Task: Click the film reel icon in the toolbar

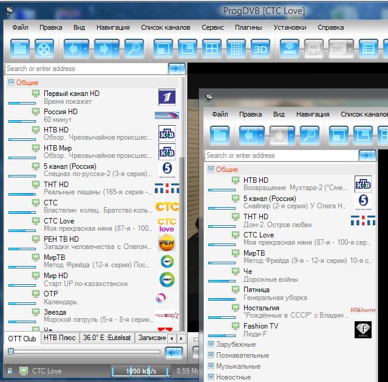Action: pos(44,49)
